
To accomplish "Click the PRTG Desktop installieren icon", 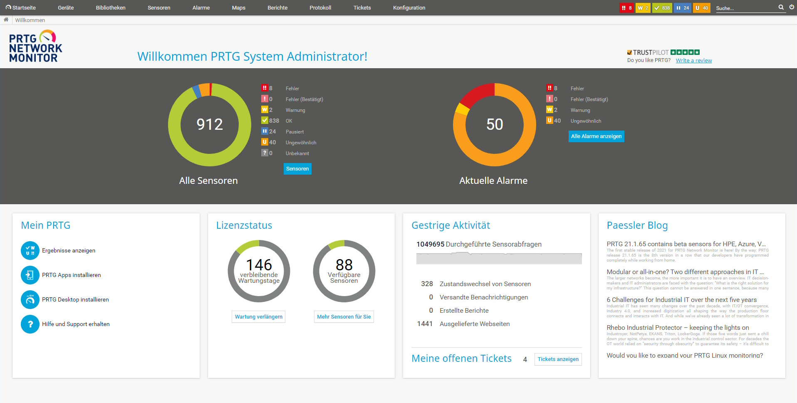I will 30,300.
